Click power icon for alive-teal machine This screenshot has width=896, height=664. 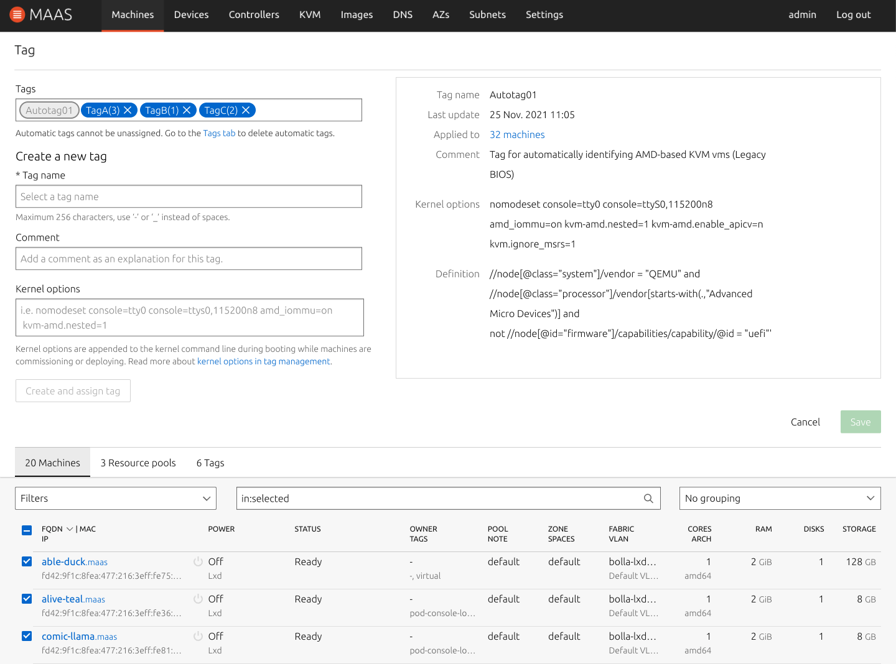pos(198,599)
